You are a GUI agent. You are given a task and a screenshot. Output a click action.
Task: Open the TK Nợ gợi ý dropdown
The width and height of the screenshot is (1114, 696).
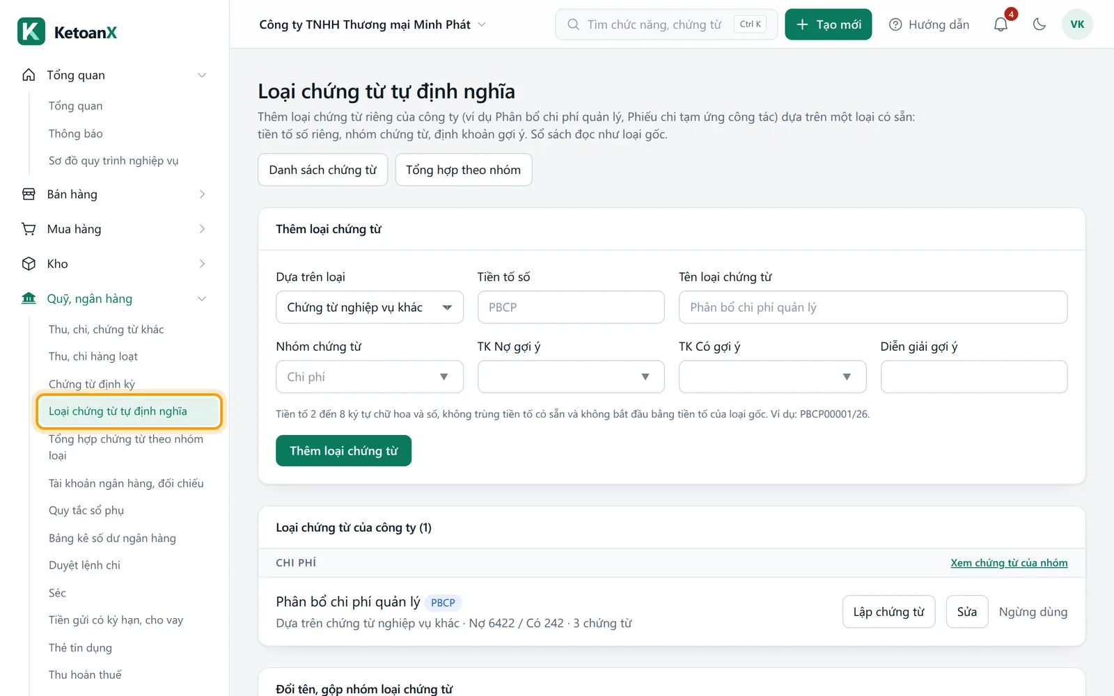click(571, 377)
